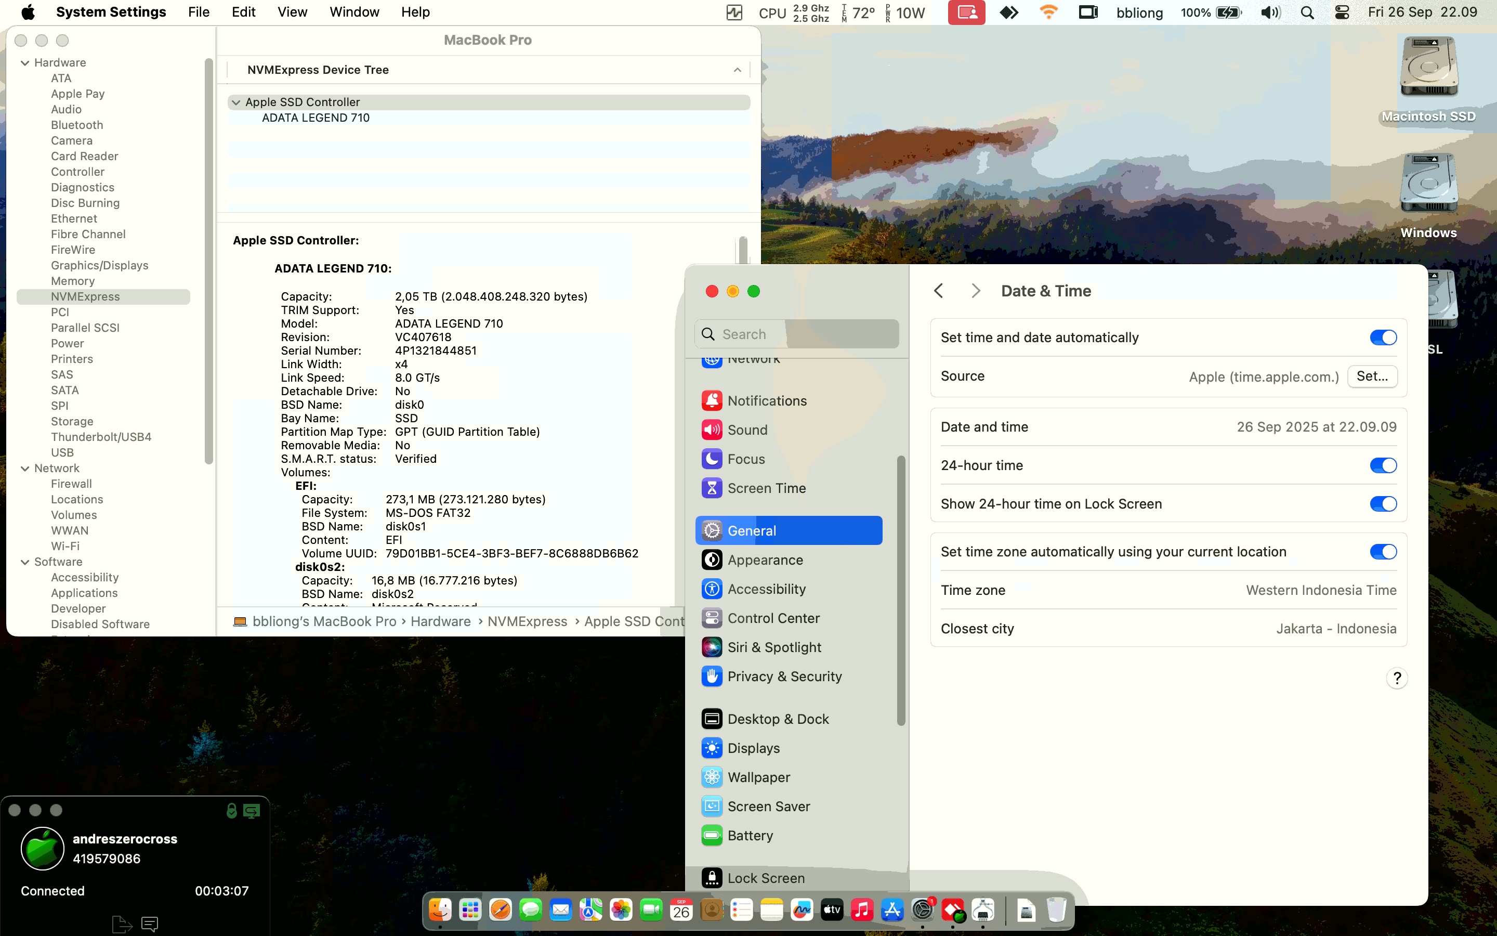Click the Closest city value Jakarta - Indonesia

coord(1336,628)
